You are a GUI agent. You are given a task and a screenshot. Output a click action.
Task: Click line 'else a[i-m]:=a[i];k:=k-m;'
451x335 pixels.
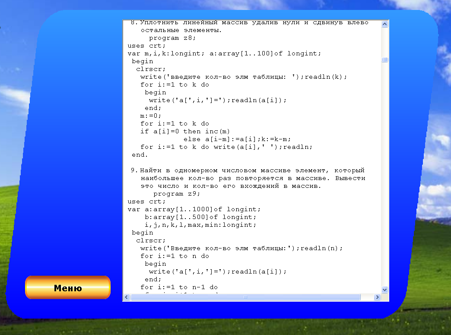(237, 139)
